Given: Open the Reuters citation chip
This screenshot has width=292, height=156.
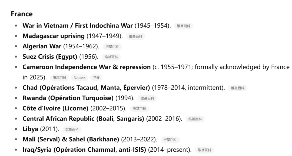Looking at the screenshot, I should pos(79,78).
